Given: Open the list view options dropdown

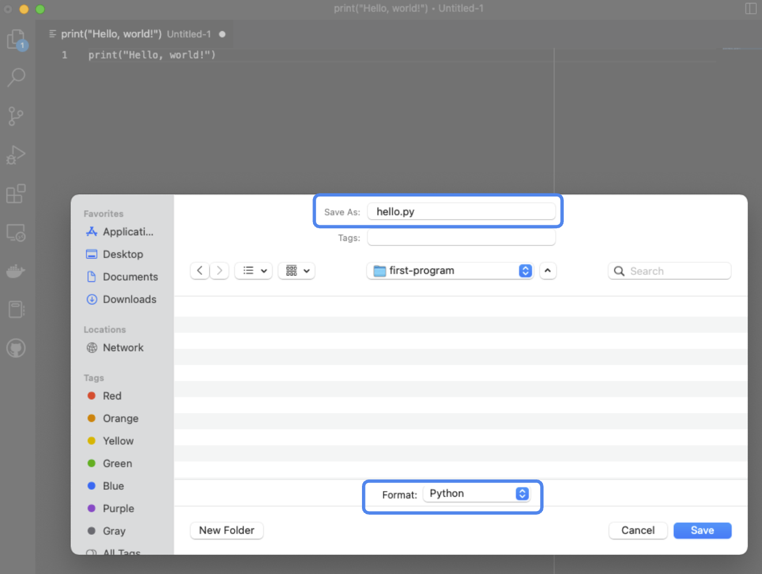Looking at the screenshot, I should 254,271.
